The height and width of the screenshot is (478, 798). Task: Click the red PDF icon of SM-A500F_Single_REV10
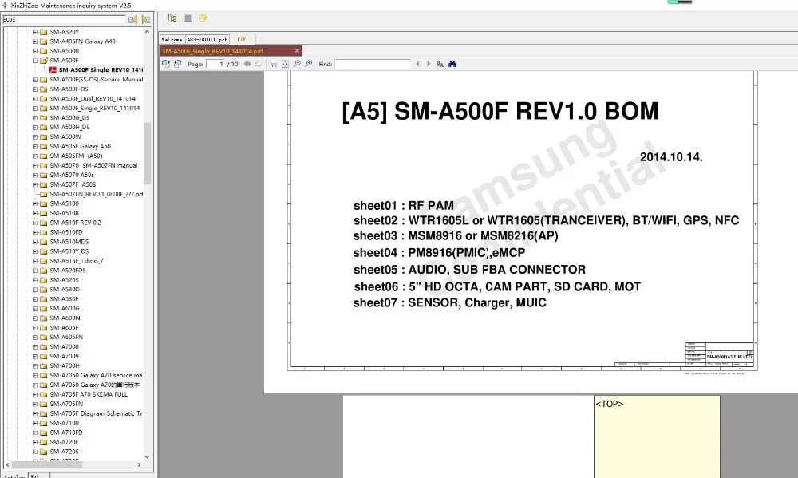click(53, 69)
